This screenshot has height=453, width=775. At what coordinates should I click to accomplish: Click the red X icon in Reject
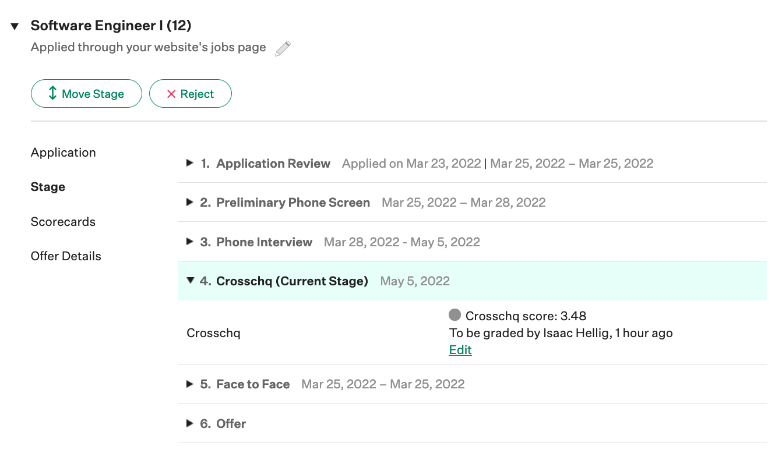pyautogui.click(x=171, y=94)
